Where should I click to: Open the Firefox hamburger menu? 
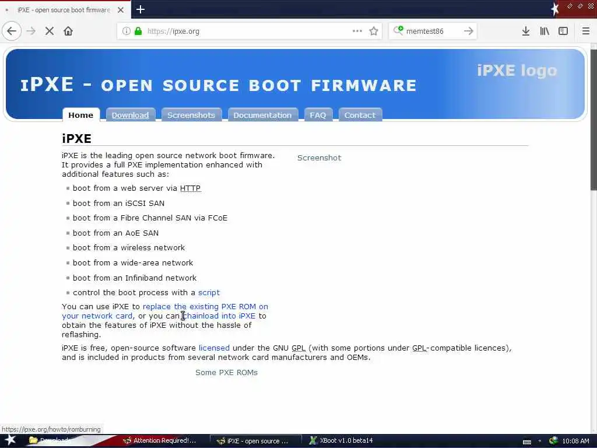pos(586,31)
